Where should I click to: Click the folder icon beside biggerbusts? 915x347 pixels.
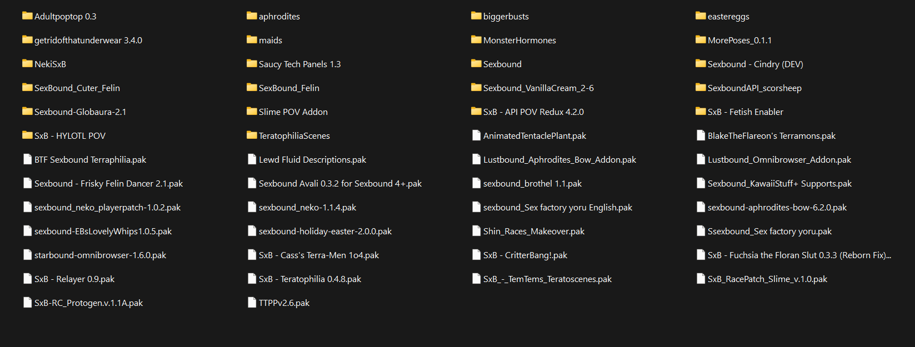click(476, 16)
